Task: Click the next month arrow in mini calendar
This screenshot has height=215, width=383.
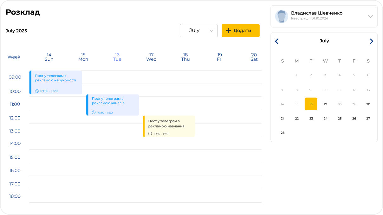Action: [371, 41]
